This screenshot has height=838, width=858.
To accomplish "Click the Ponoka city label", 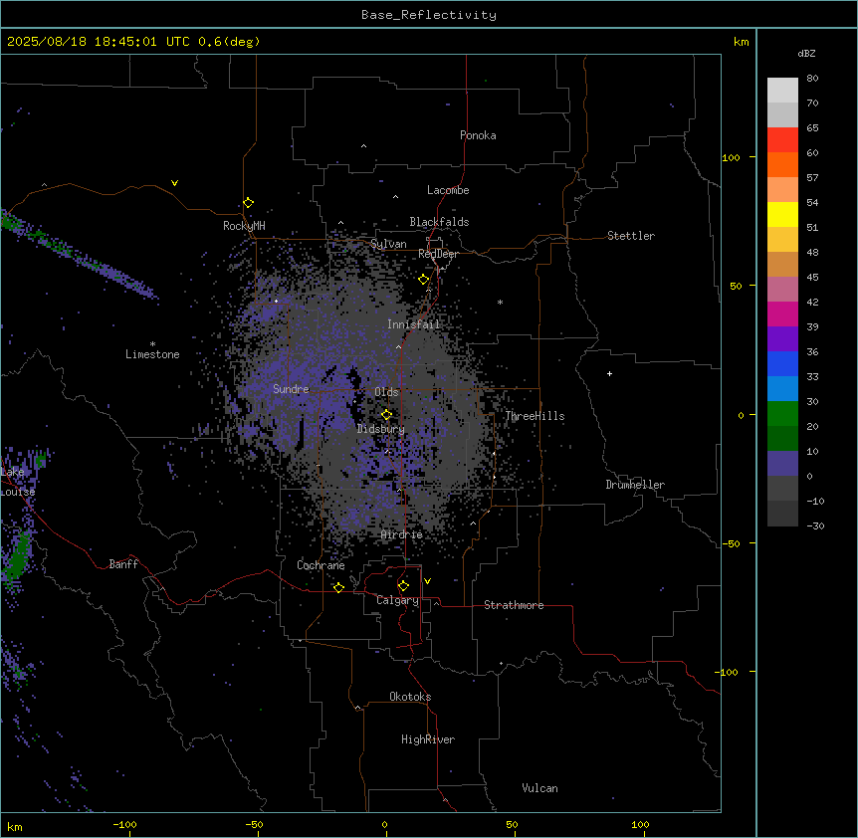I will pyautogui.click(x=478, y=135).
